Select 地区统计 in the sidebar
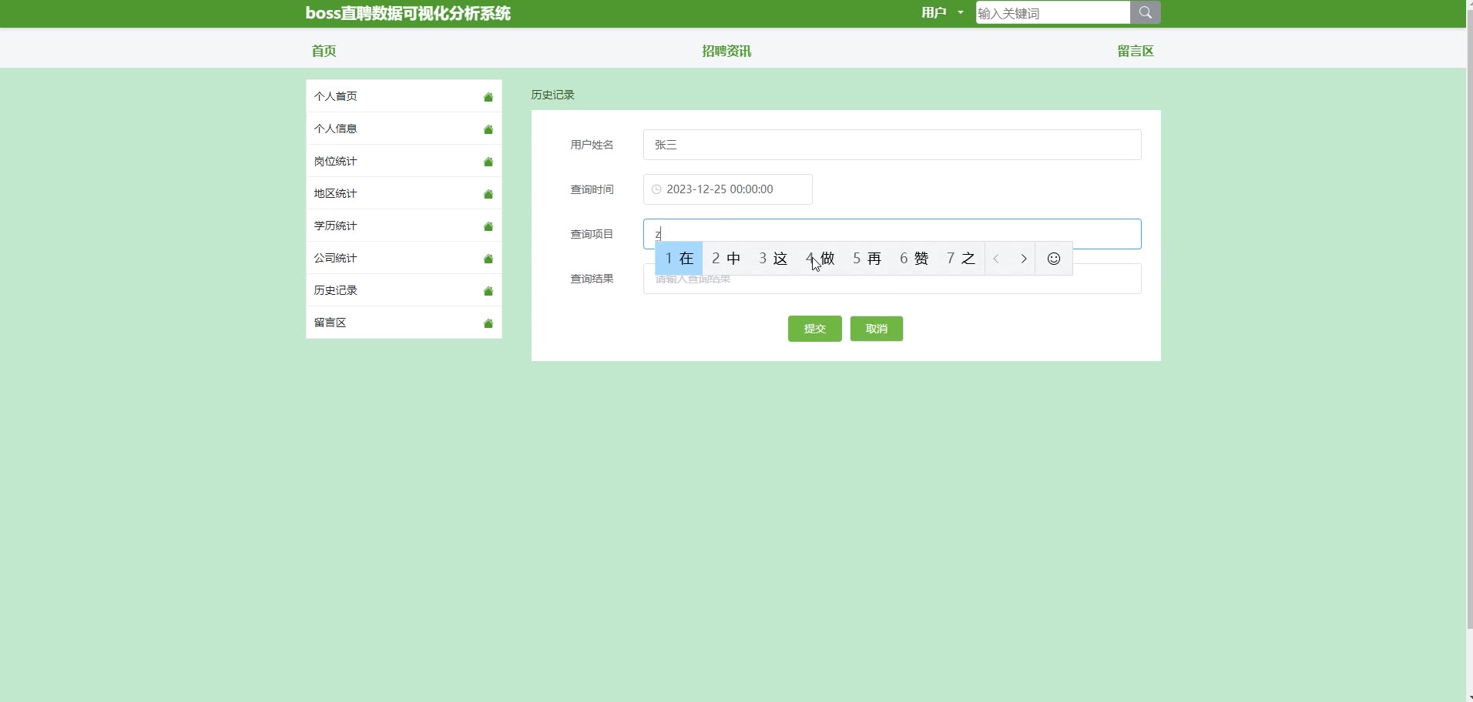1473x702 pixels. point(404,193)
